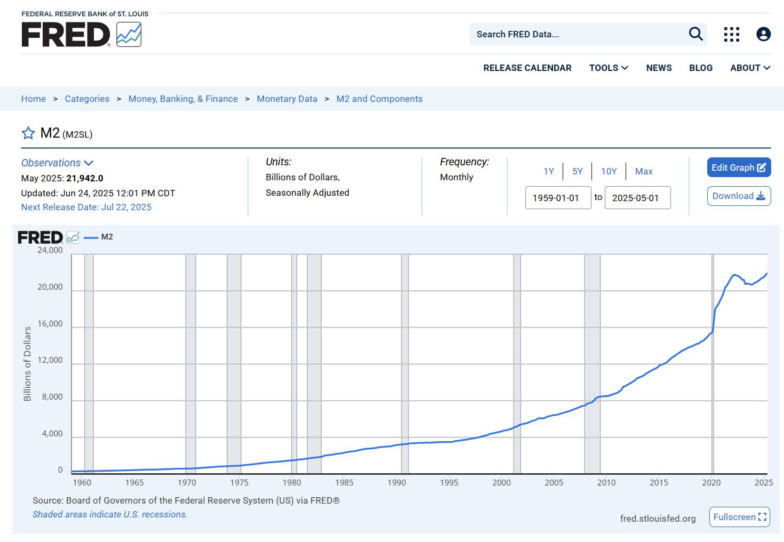The width and height of the screenshot is (784, 542).
Task: Select the 10Y date range
Action: (609, 171)
